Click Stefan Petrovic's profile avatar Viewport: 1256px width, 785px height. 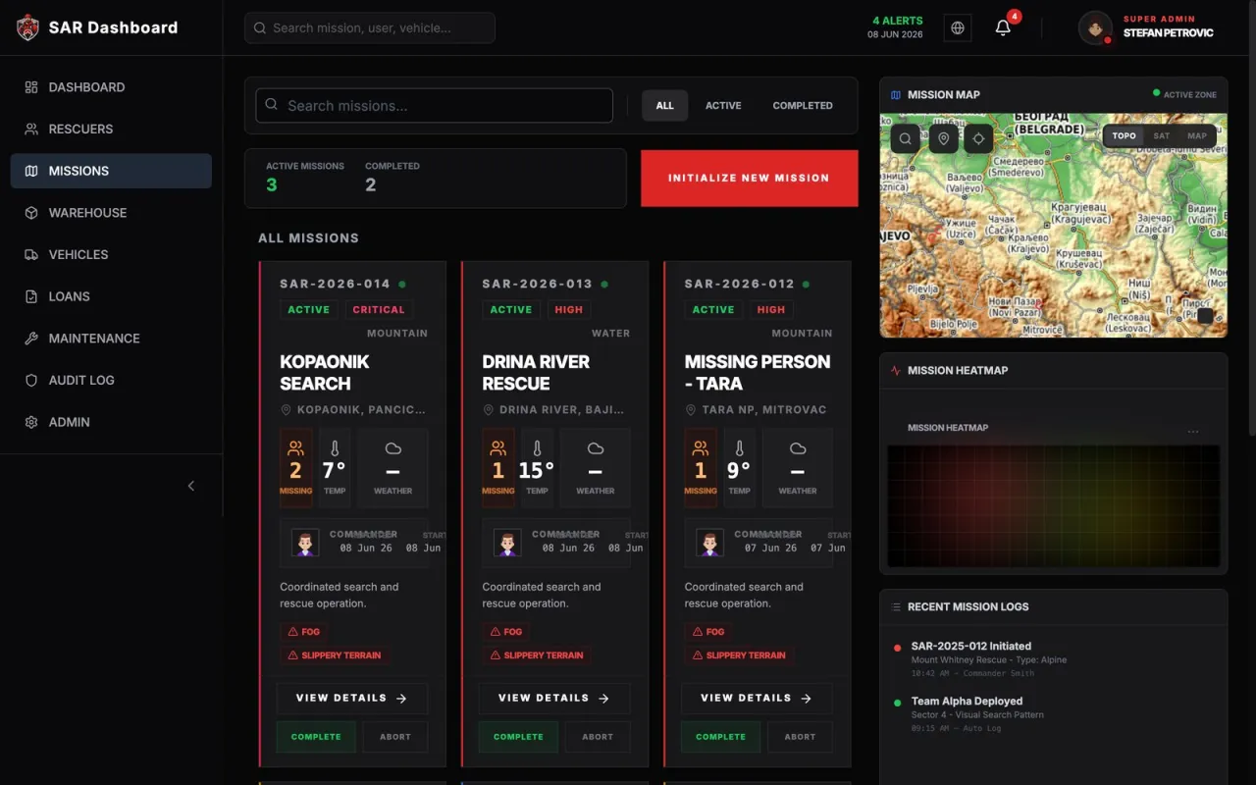pyautogui.click(x=1095, y=27)
